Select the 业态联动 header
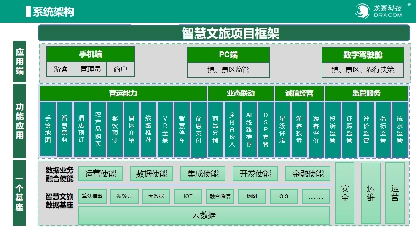The width and height of the screenshot is (416, 233). coord(240,93)
